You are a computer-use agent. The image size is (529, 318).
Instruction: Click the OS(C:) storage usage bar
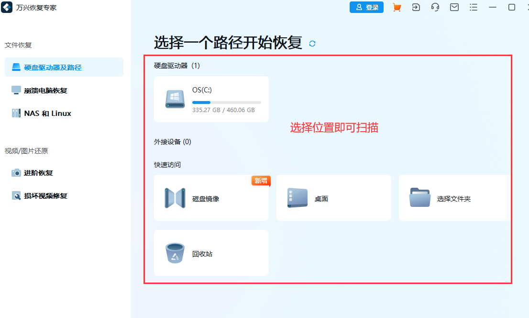click(226, 102)
